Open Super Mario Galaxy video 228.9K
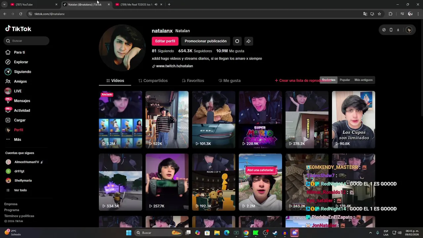The height and width of the screenshot is (238, 423). click(x=260, y=120)
